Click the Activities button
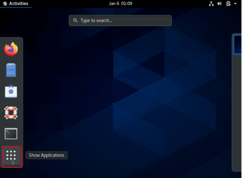Screen dimensions: 242x178 pyautogui.click(x=16, y=3)
